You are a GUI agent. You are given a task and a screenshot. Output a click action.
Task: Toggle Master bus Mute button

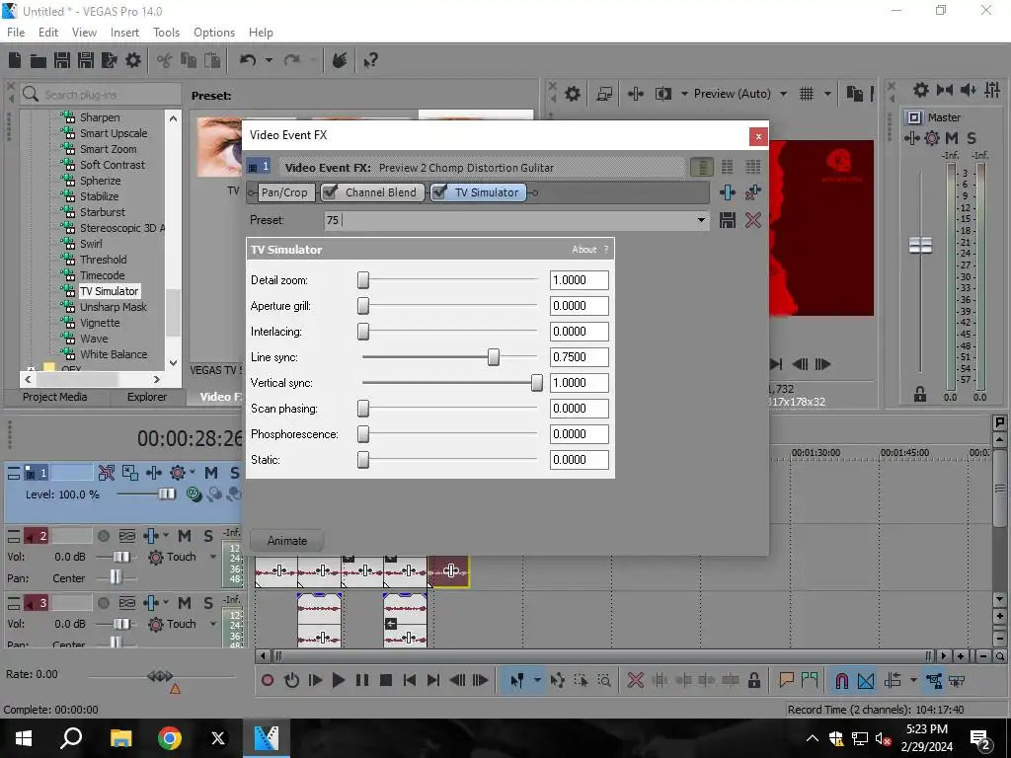[951, 137]
